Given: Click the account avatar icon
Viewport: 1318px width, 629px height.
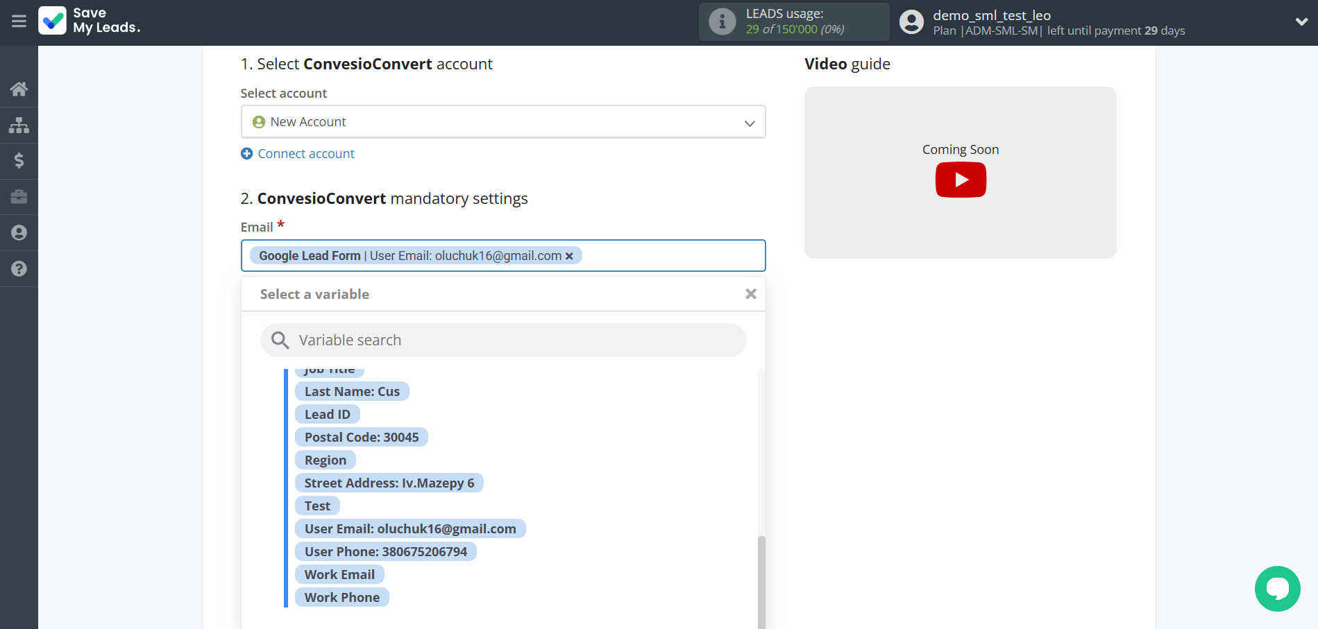Looking at the screenshot, I should pyautogui.click(x=911, y=21).
